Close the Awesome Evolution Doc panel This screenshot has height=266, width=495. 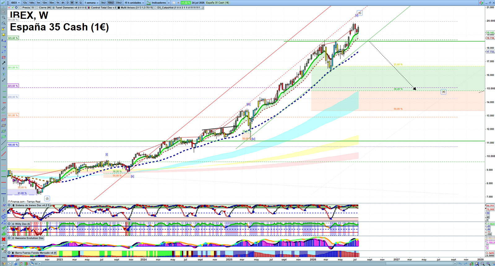pos(9,238)
